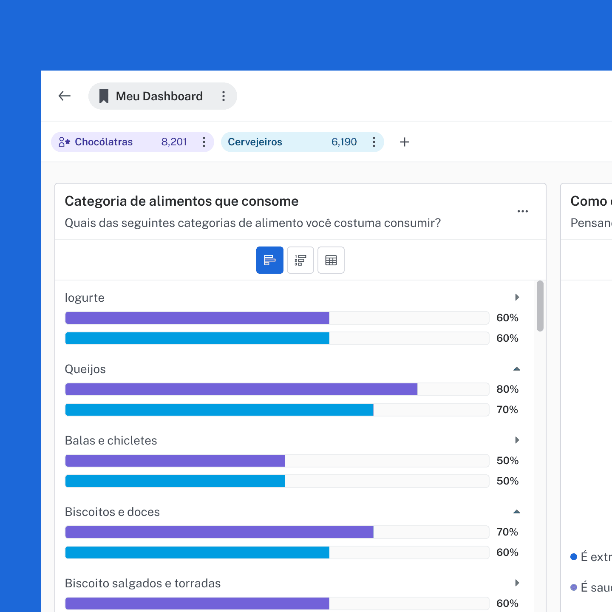Collapse the Biscoitos e doces row

pos(517,511)
